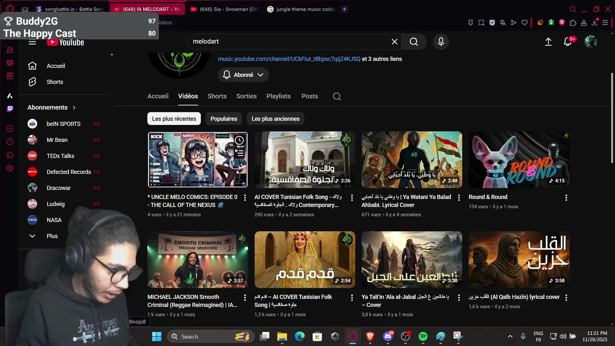
Task: Expand the Abonné subscription dropdown
Action: (243, 75)
